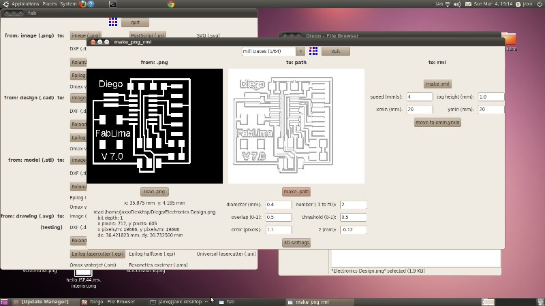Open the Places menu
The image size is (545, 306).
(49, 4)
